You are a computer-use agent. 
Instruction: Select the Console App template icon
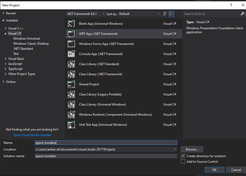click(72, 54)
